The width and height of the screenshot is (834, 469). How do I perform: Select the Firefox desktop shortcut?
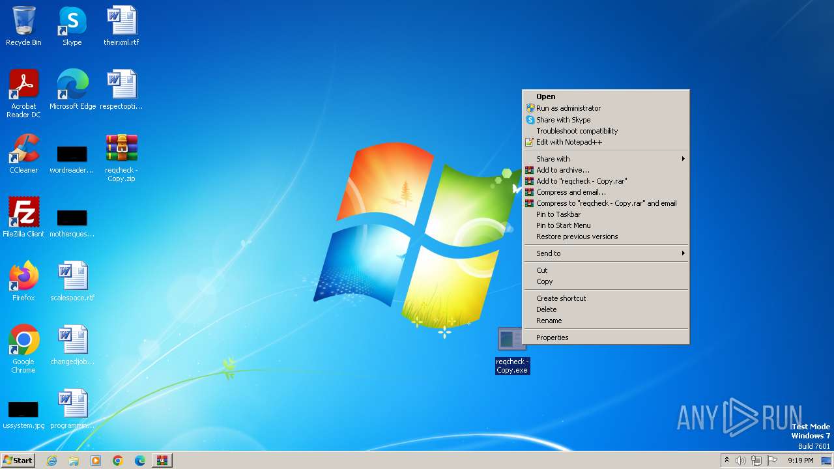click(x=23, y=281)
